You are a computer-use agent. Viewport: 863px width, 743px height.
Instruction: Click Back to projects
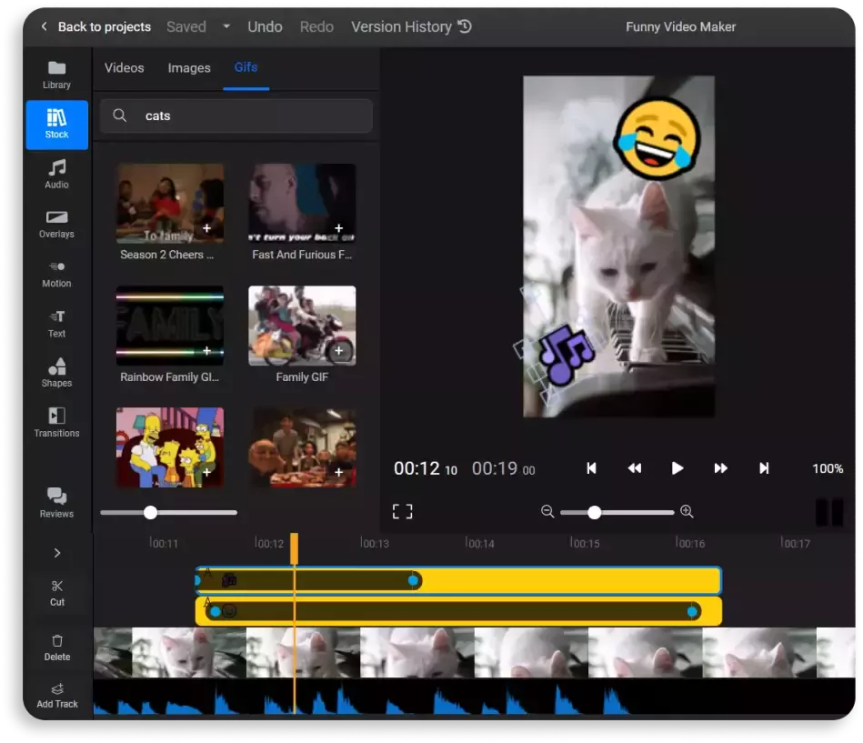(95, 26)
